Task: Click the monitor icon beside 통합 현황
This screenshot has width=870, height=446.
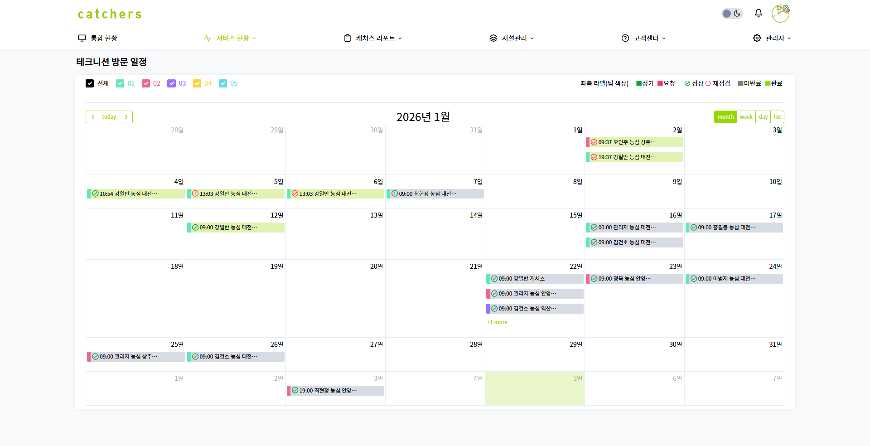Action: [82, 38]
